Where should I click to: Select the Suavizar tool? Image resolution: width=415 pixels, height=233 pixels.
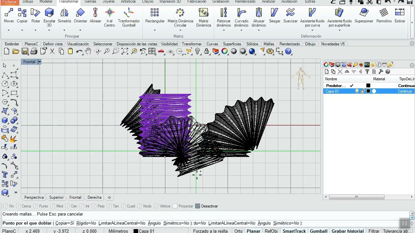pyautogui.click(x=290, y=16)
